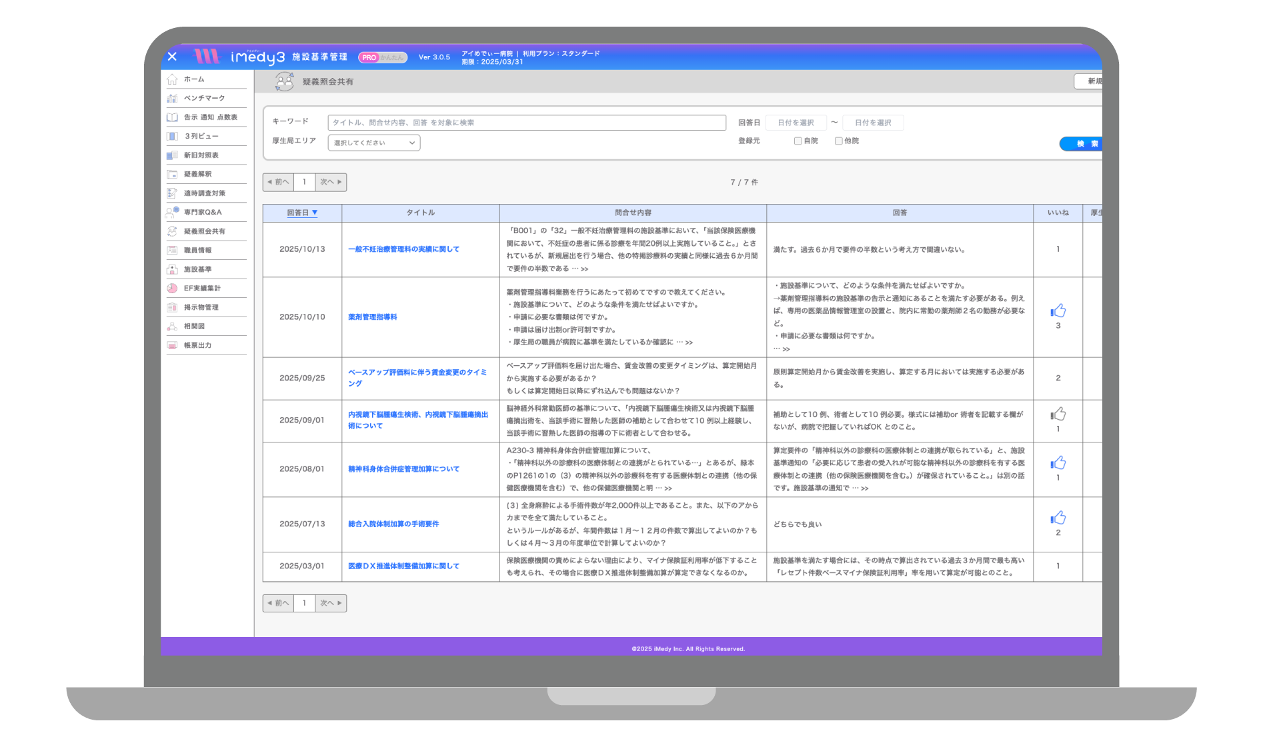Select 施設基準 in the sidebar menu
Viewport: 1275px width, 741px height.
pos(198,269)
